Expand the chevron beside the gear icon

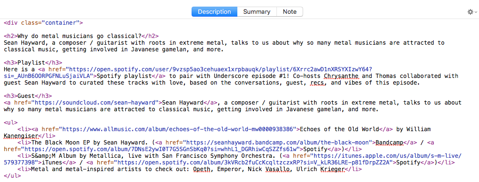pyautogui.click(x=476, y=12)
